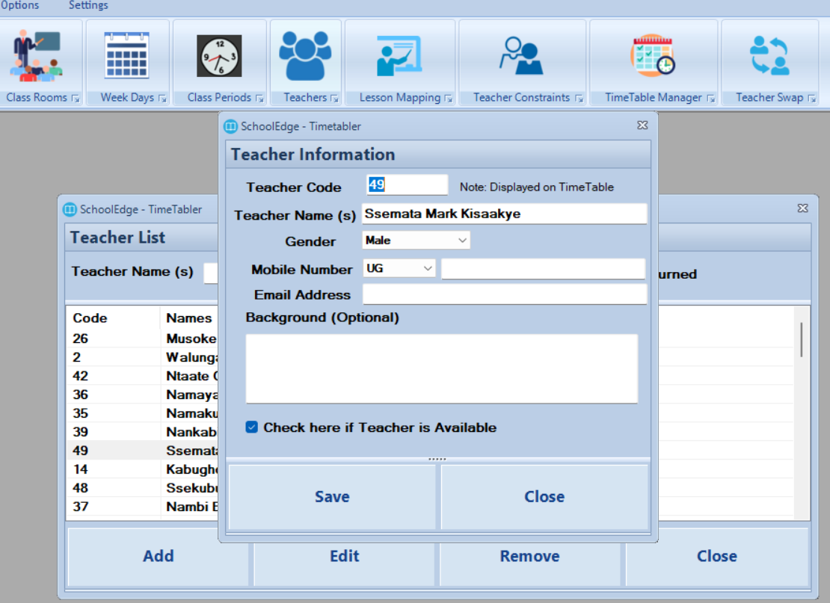Click the Remove button in Teacher List
The height and width of the screenshot is (603, 830).
530,556
